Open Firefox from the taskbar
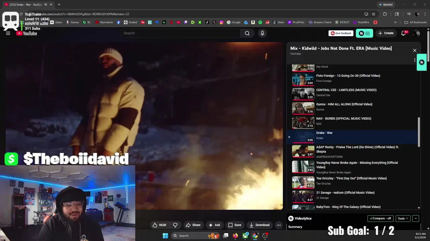430x241 pixels. [235, 236]
